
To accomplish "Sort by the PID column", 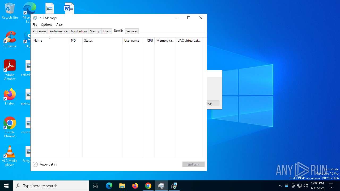I will 76,41.
